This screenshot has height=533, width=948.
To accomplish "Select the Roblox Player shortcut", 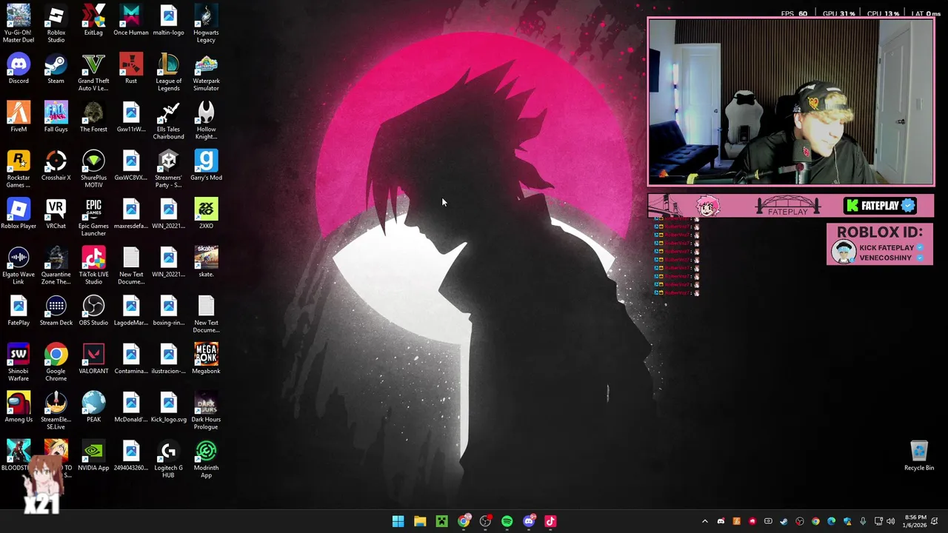I will 19,214.
